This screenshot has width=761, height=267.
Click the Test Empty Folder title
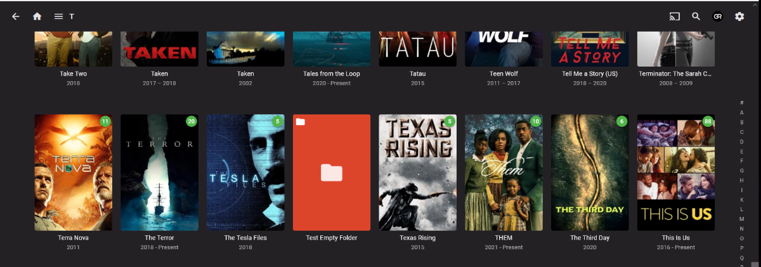[332, 238]
